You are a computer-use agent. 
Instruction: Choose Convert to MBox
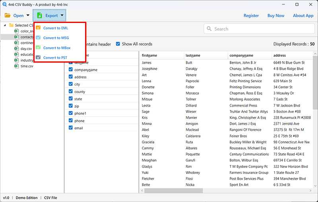pyautogui.click(x=57, y=48)
